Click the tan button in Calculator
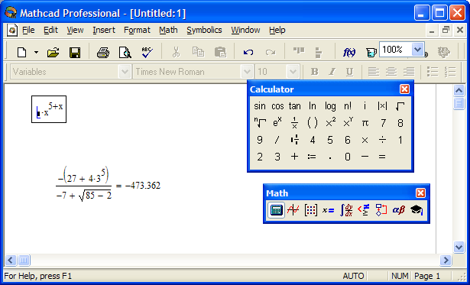Screen dimensions: 470x285 pos(295,106)
